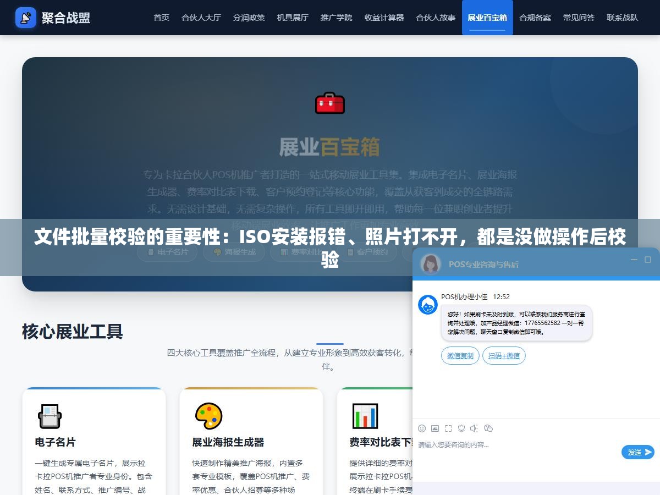The height and width of the screenshot is (495, 660).
Task: Click the POS机办理小佳 sender name
Action: click(464, 296)
